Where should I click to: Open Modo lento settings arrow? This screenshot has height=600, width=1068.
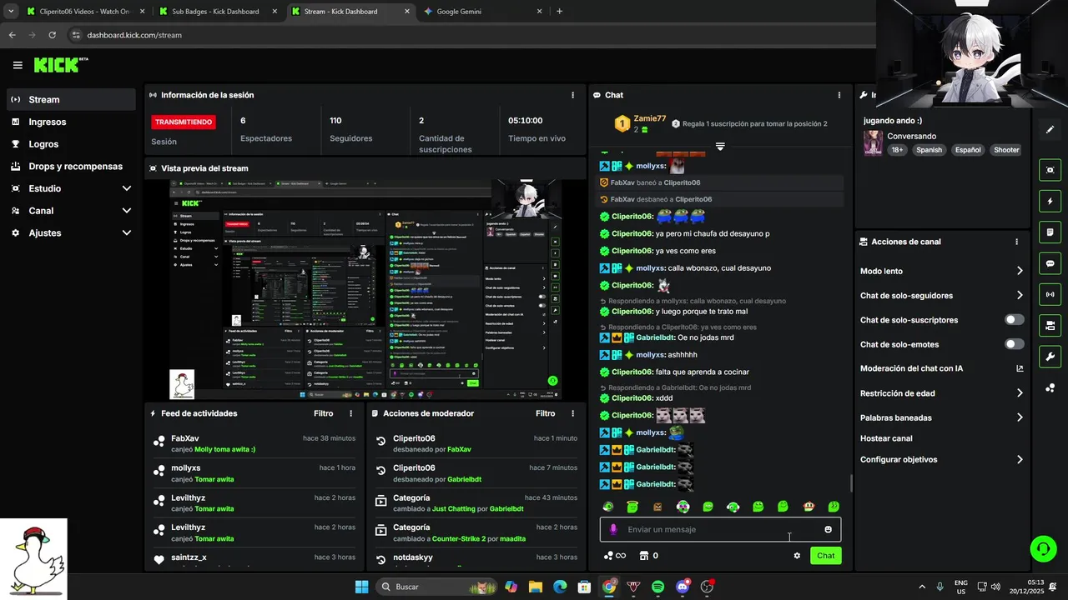[x=1020, y=271]
